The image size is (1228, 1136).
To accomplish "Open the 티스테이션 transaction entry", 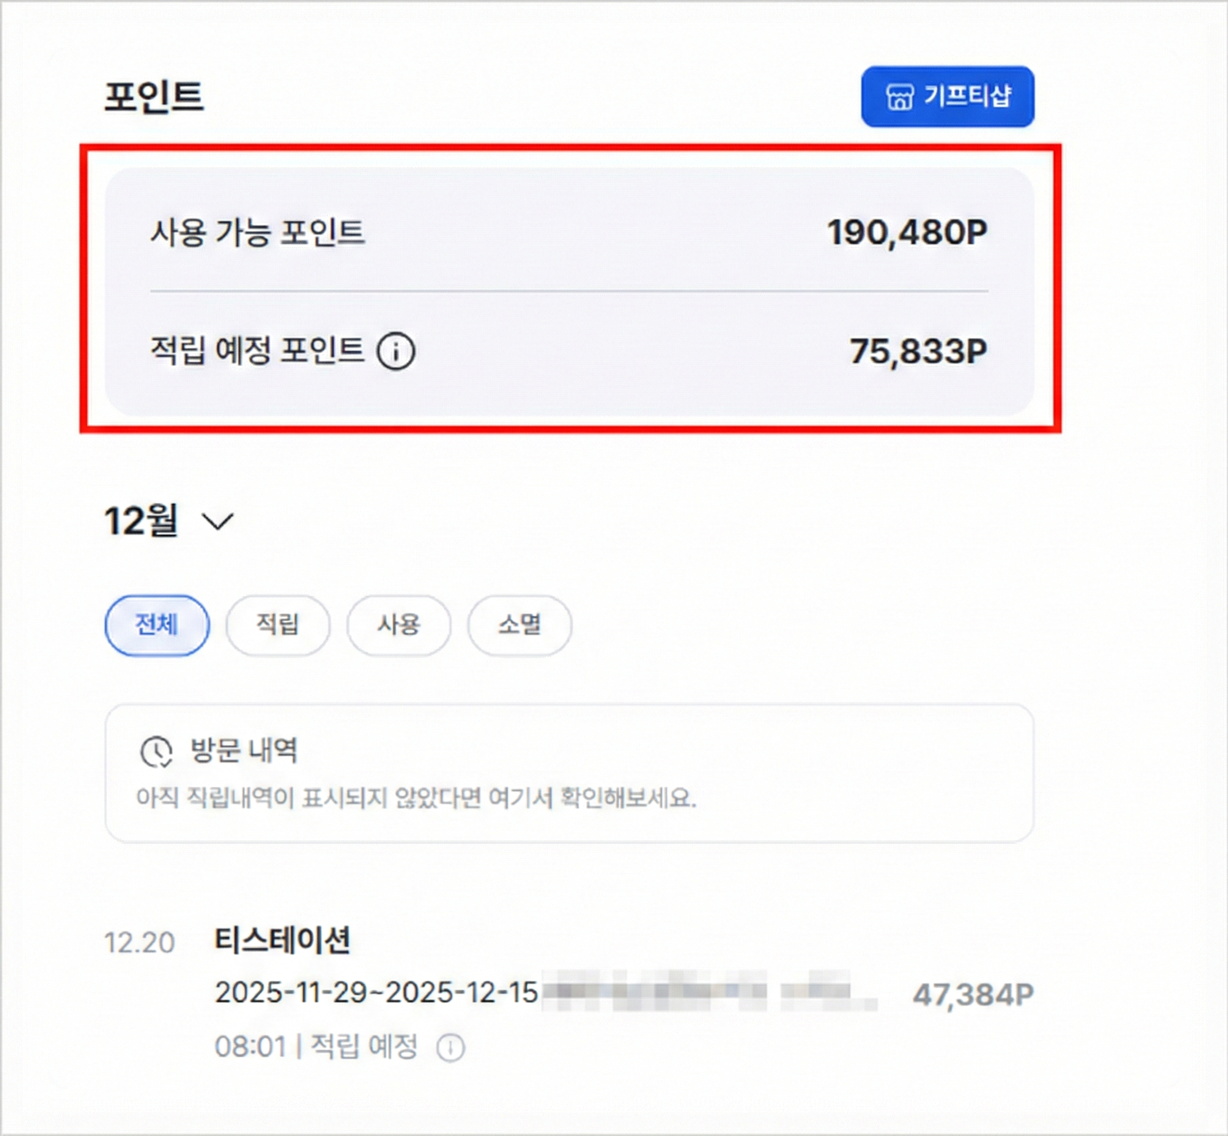I will point(282,940).
